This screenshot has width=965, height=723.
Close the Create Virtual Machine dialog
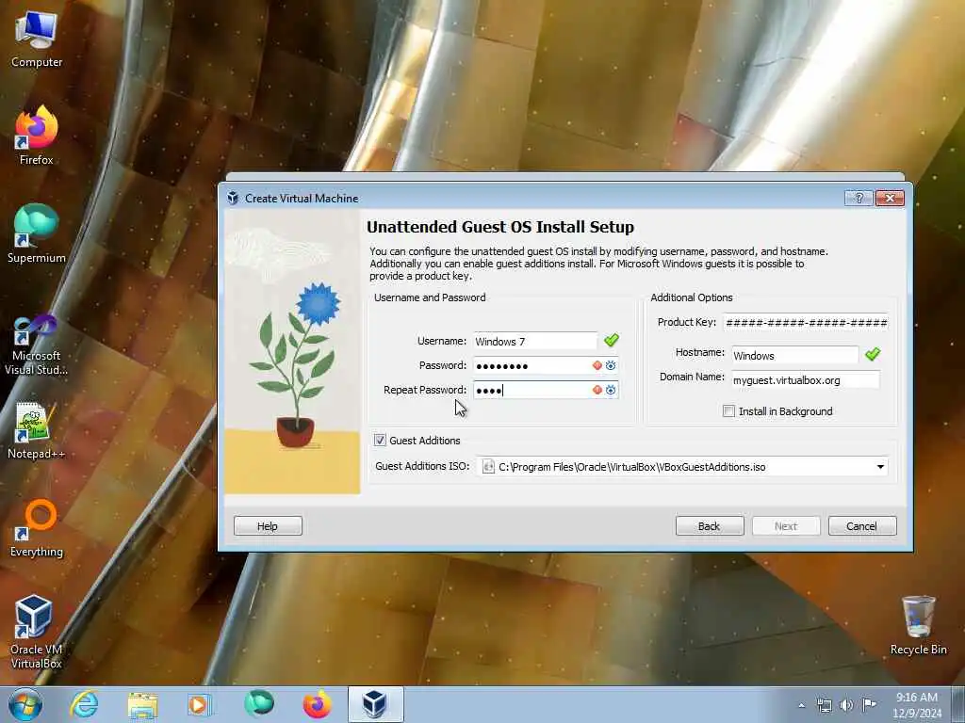890,198
